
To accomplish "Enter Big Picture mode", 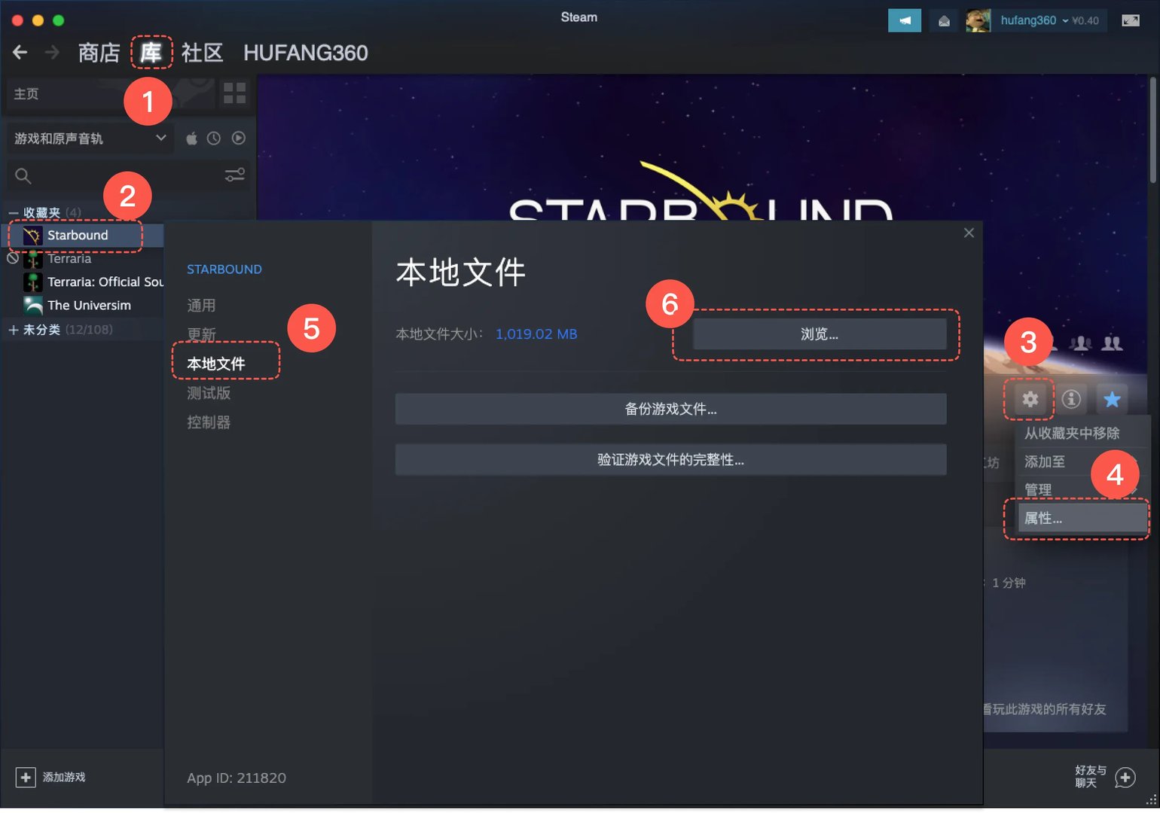I will (x=1130, y=20).
